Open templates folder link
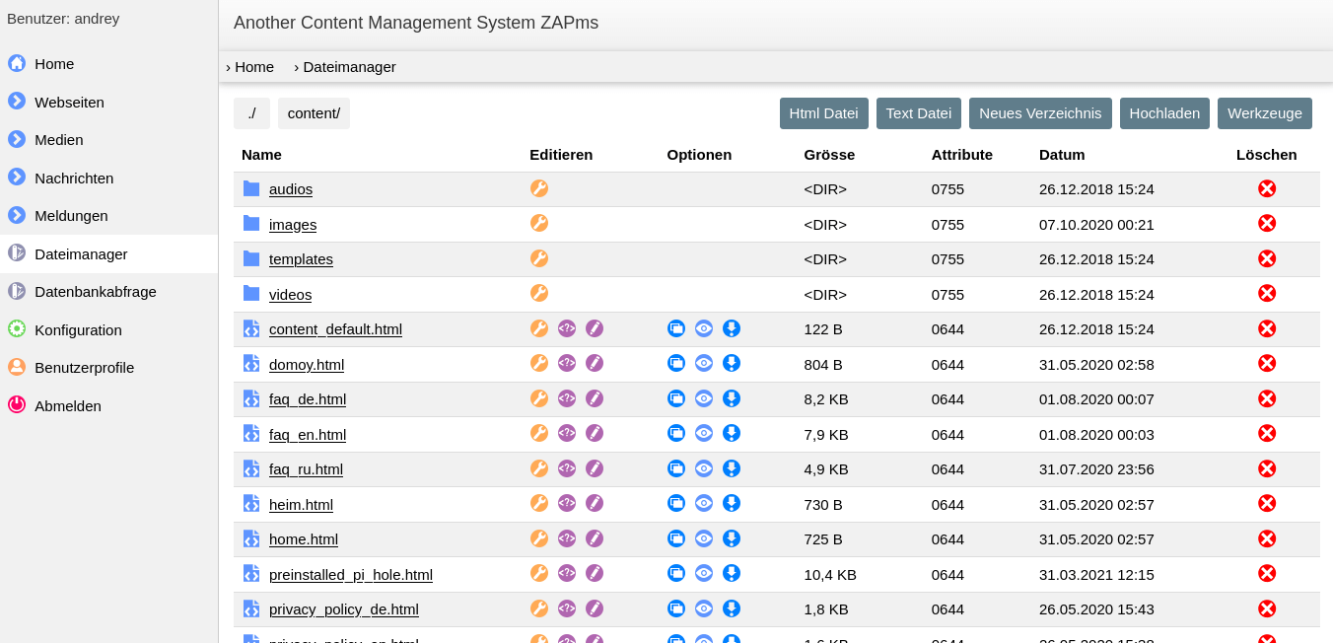The image size is (1333, 643). pyautogui.click(x=301, y=258)
